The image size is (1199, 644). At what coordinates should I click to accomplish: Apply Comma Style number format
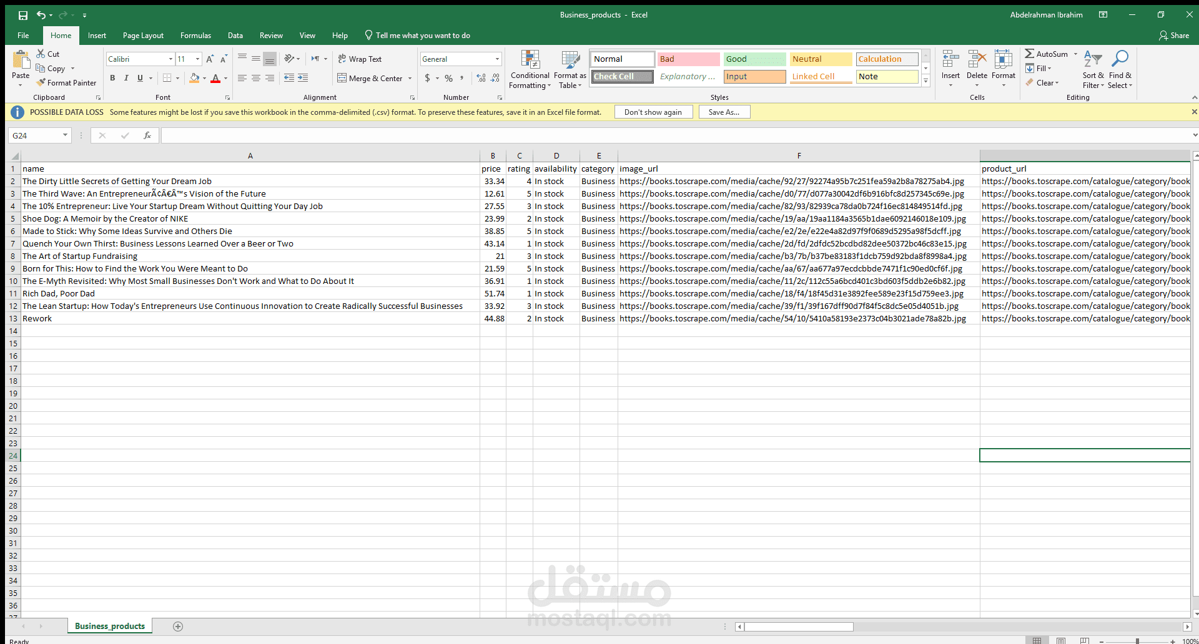[462, 78]
